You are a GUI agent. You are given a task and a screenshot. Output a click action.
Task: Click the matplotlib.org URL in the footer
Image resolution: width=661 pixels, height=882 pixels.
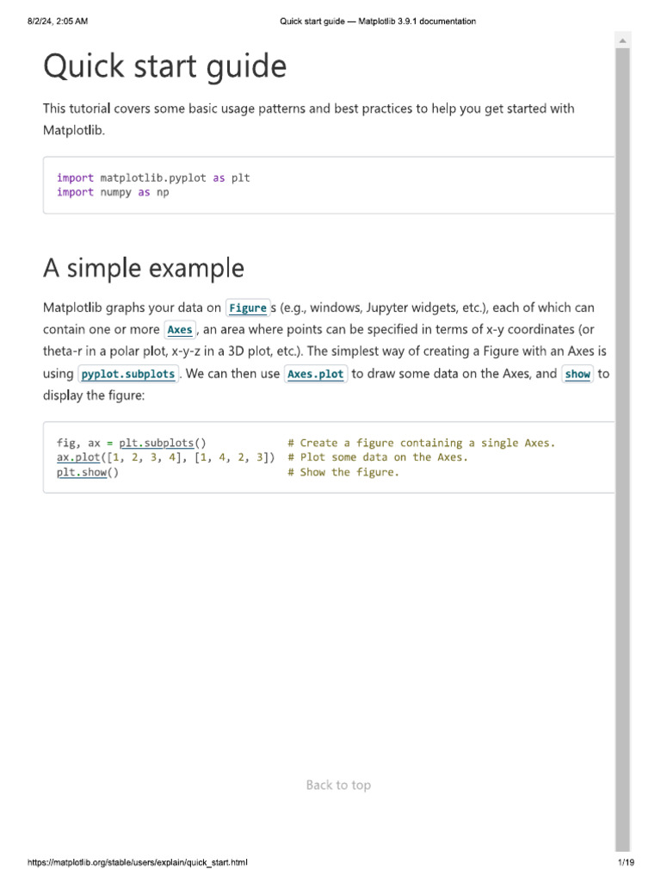[x=137, y=862]
